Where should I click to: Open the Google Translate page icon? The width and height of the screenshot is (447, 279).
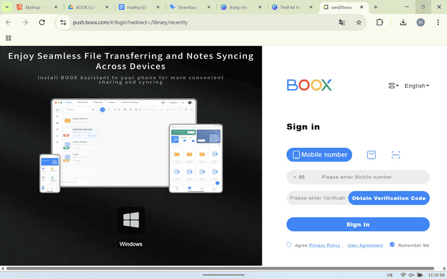342,22
